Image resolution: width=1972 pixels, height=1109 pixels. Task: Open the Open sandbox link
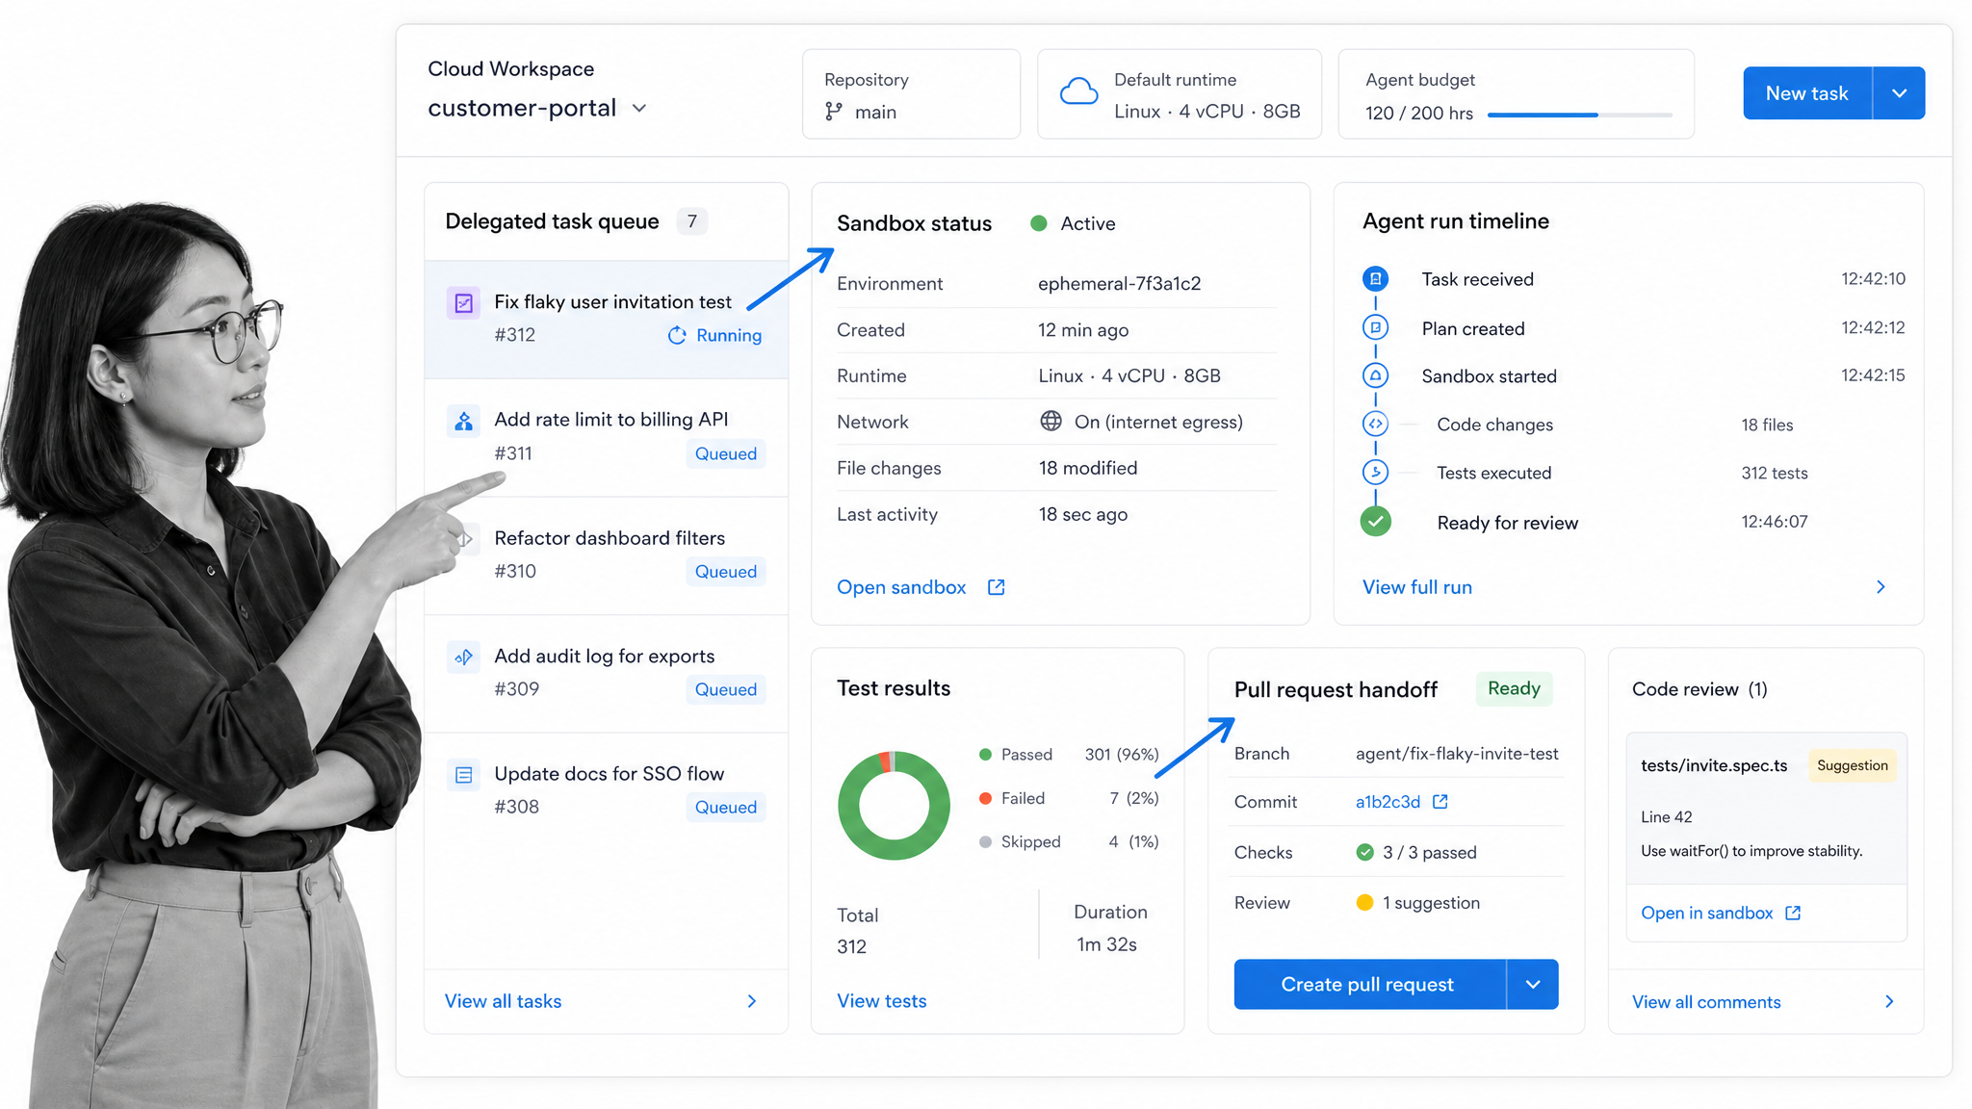pyautogui.click(x=901, y=587)
